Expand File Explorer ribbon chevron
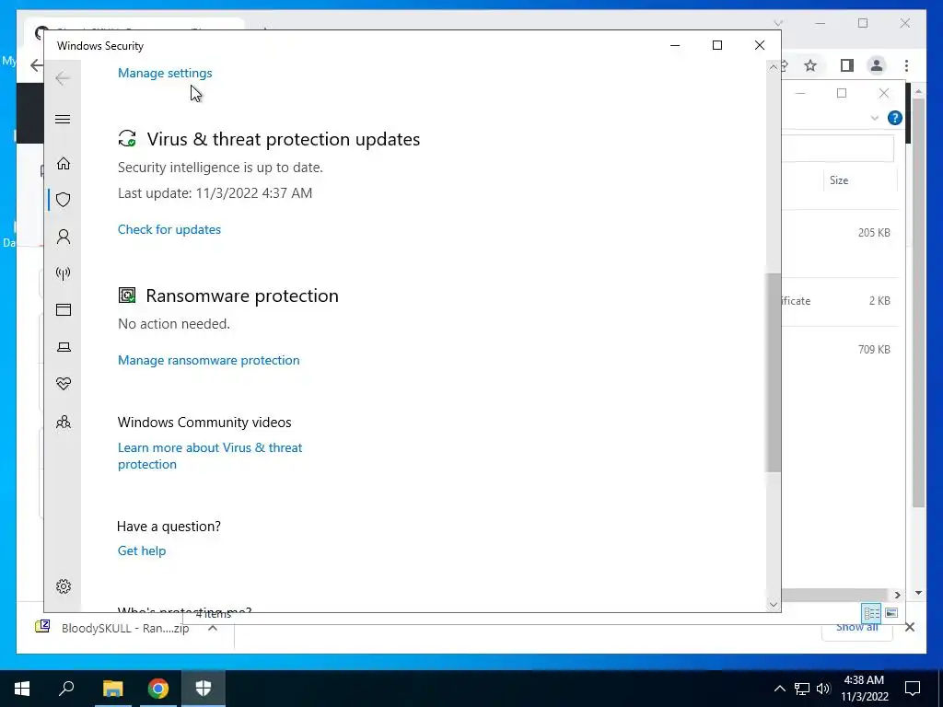The height and width of the screenshot is (707, 943). pos(875,118)
